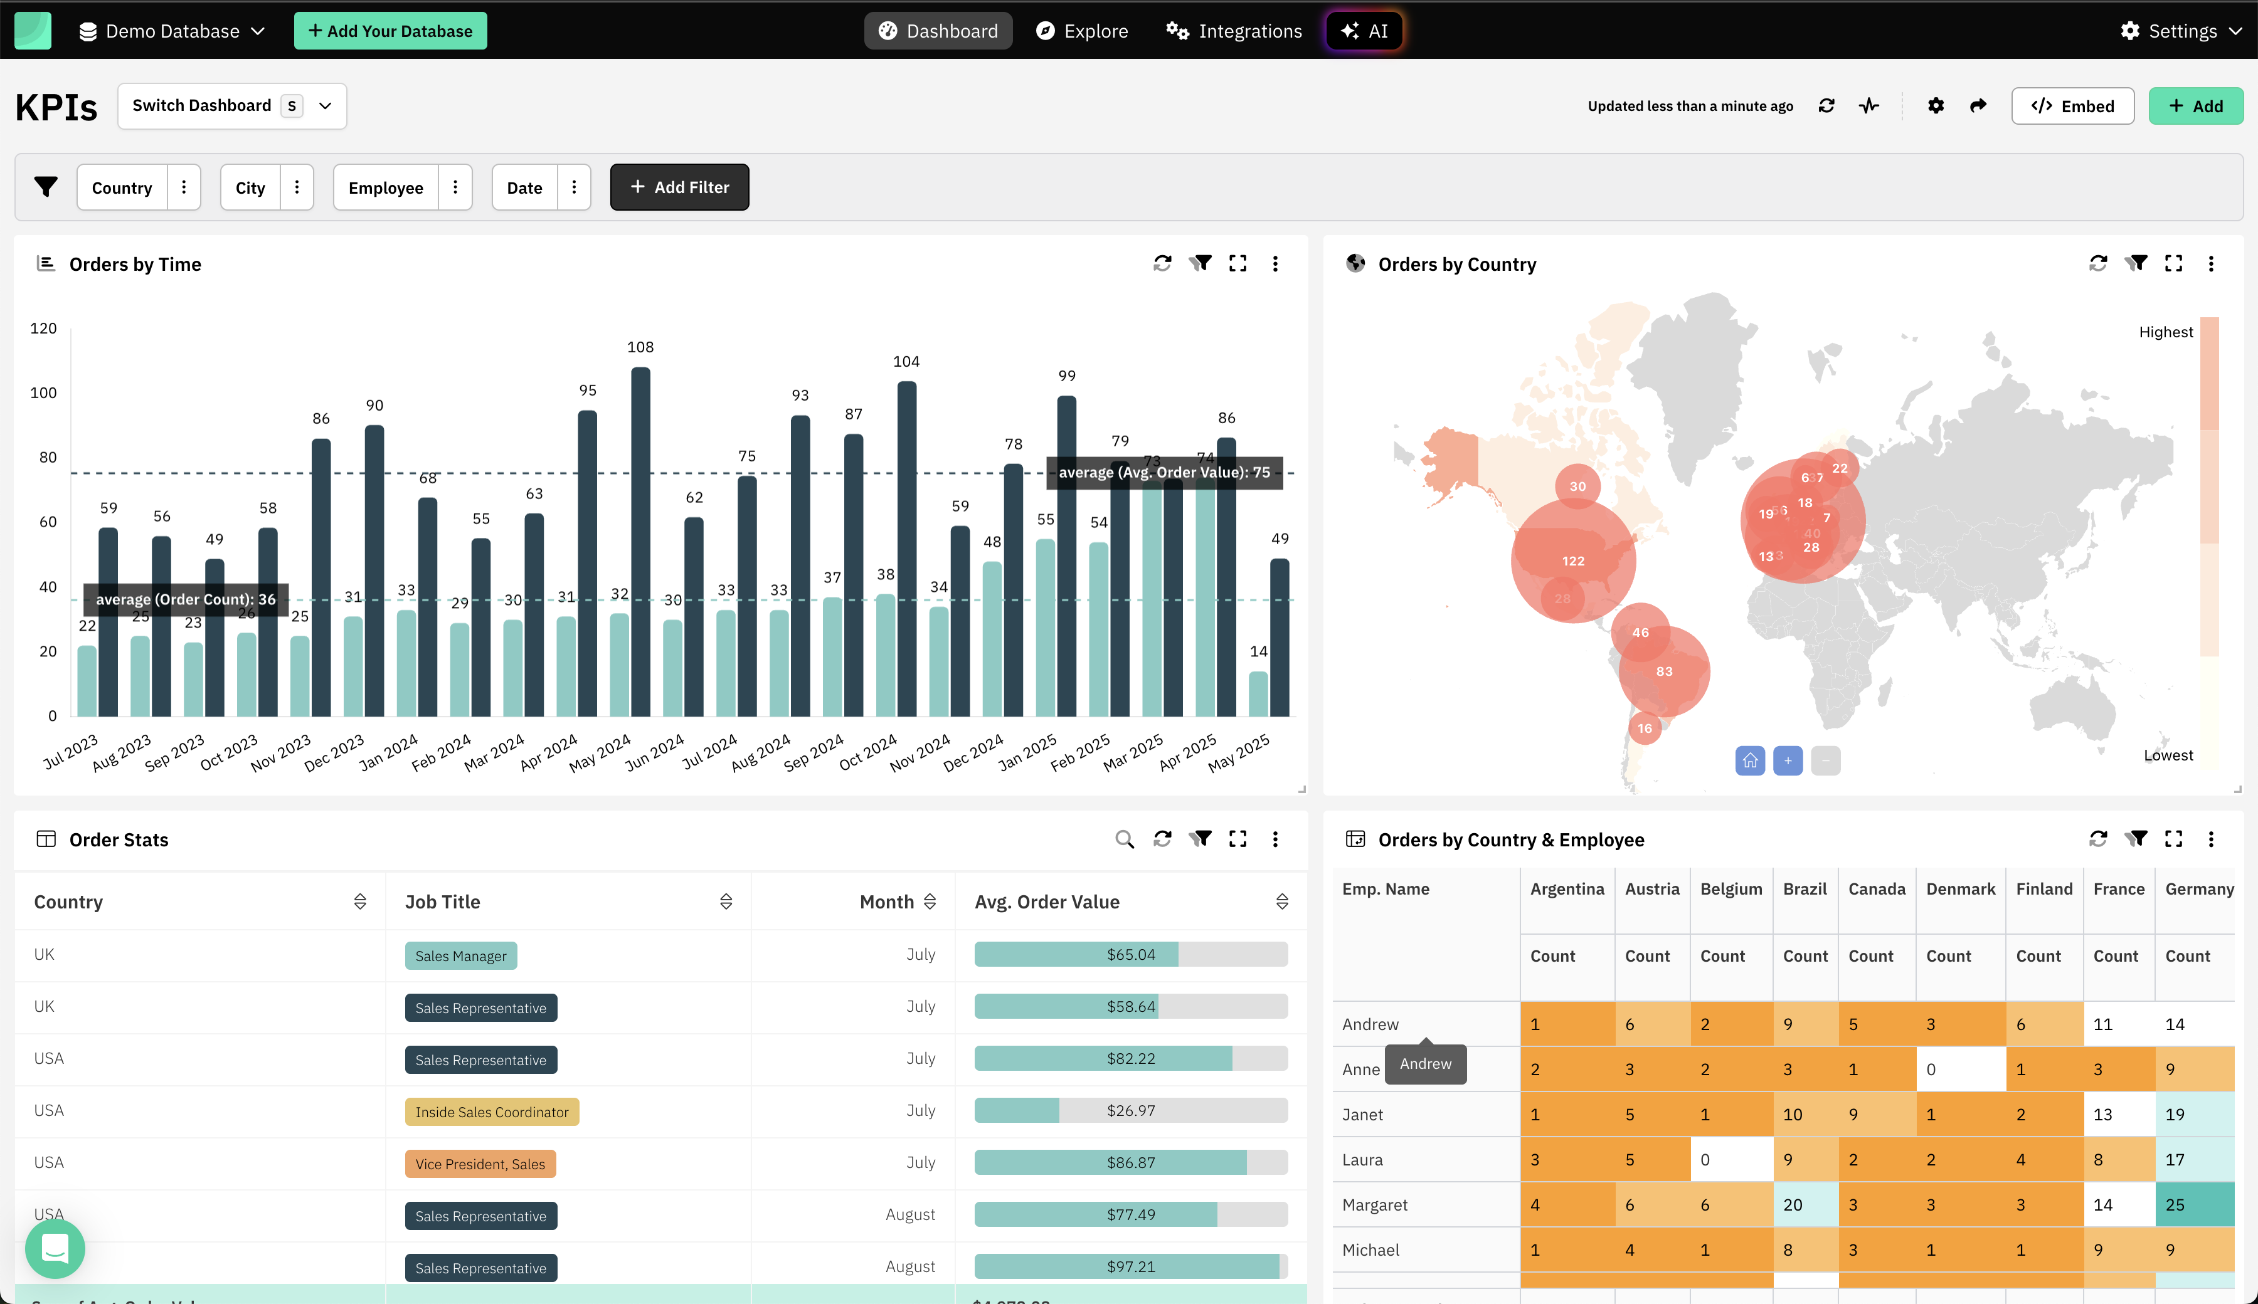Expand the Demo Database selector
This screenshot has width=2258, height=1304.
tap(172, 31)
